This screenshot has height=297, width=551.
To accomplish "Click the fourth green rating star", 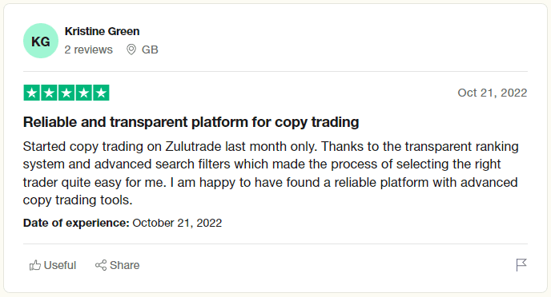I will (83, 93).
